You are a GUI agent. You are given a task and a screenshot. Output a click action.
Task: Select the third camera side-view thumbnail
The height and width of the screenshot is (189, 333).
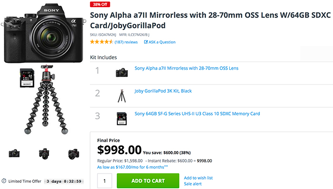pyautogui.click(x=73, y=154)
